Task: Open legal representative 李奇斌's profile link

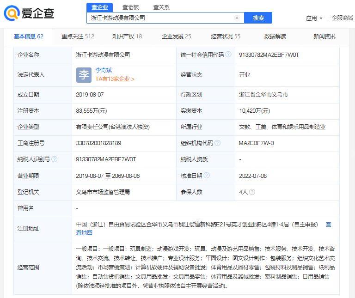Action: 104,70
